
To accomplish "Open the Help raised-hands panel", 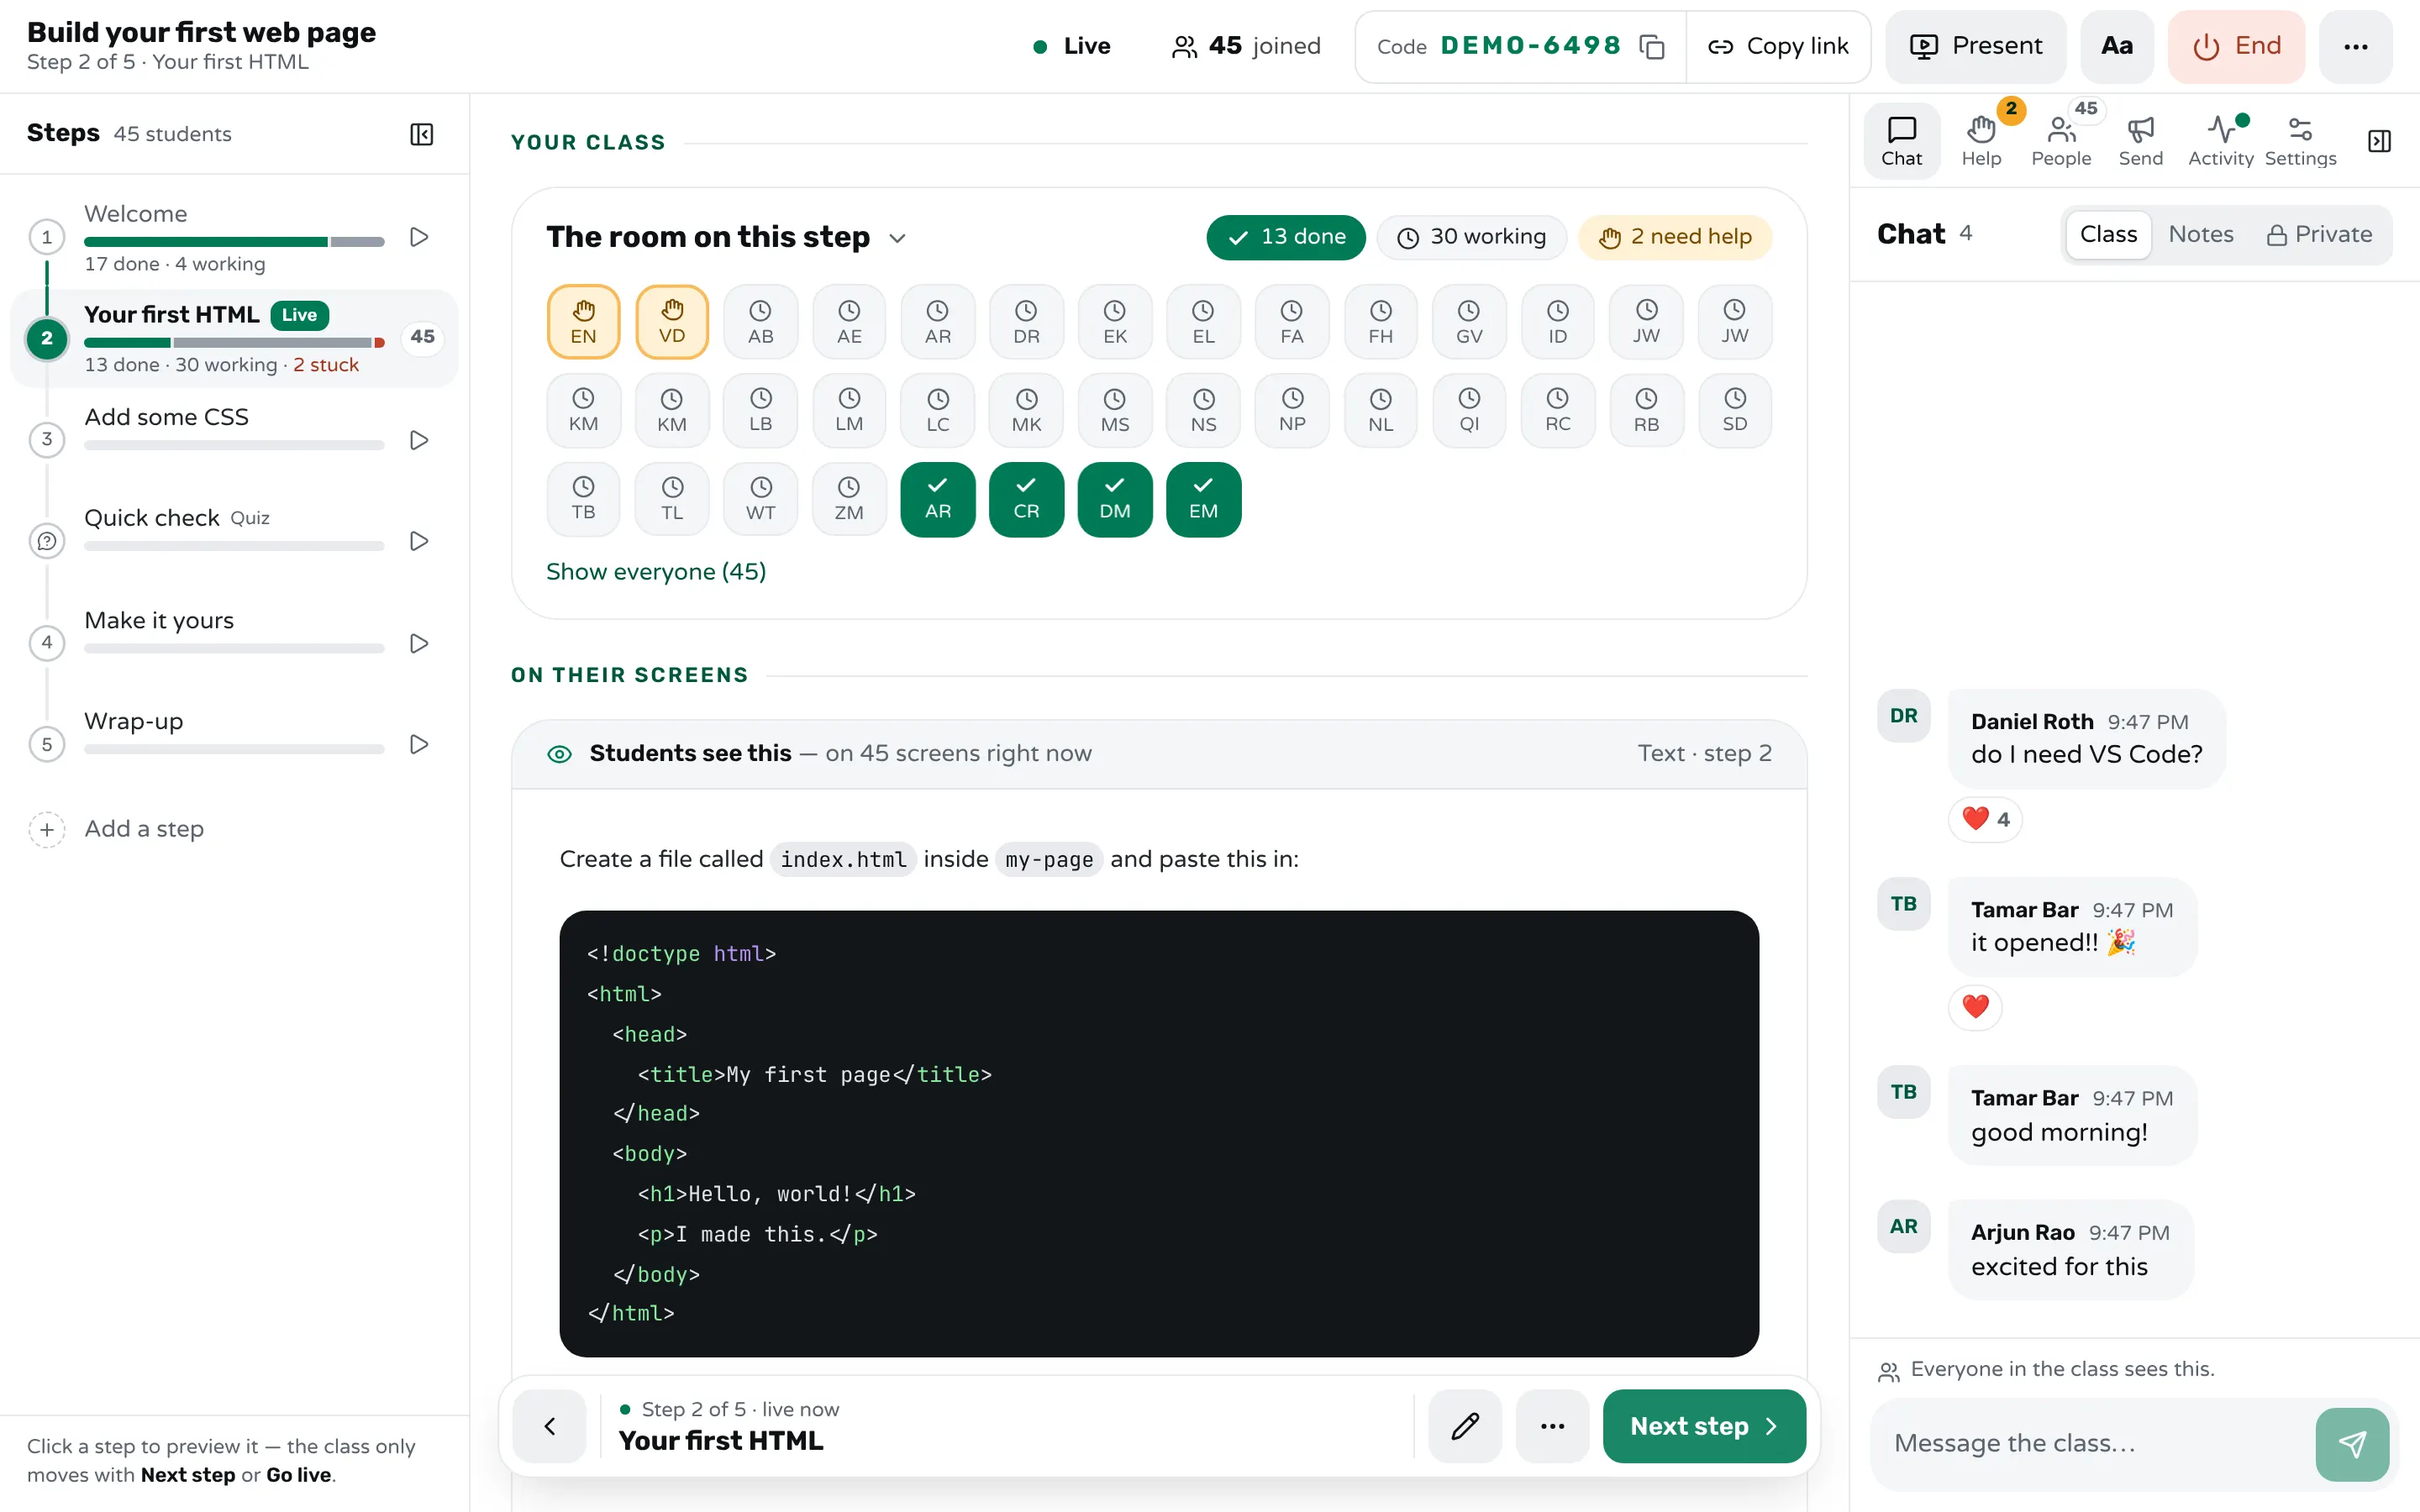I will (x=1981, y=141).
